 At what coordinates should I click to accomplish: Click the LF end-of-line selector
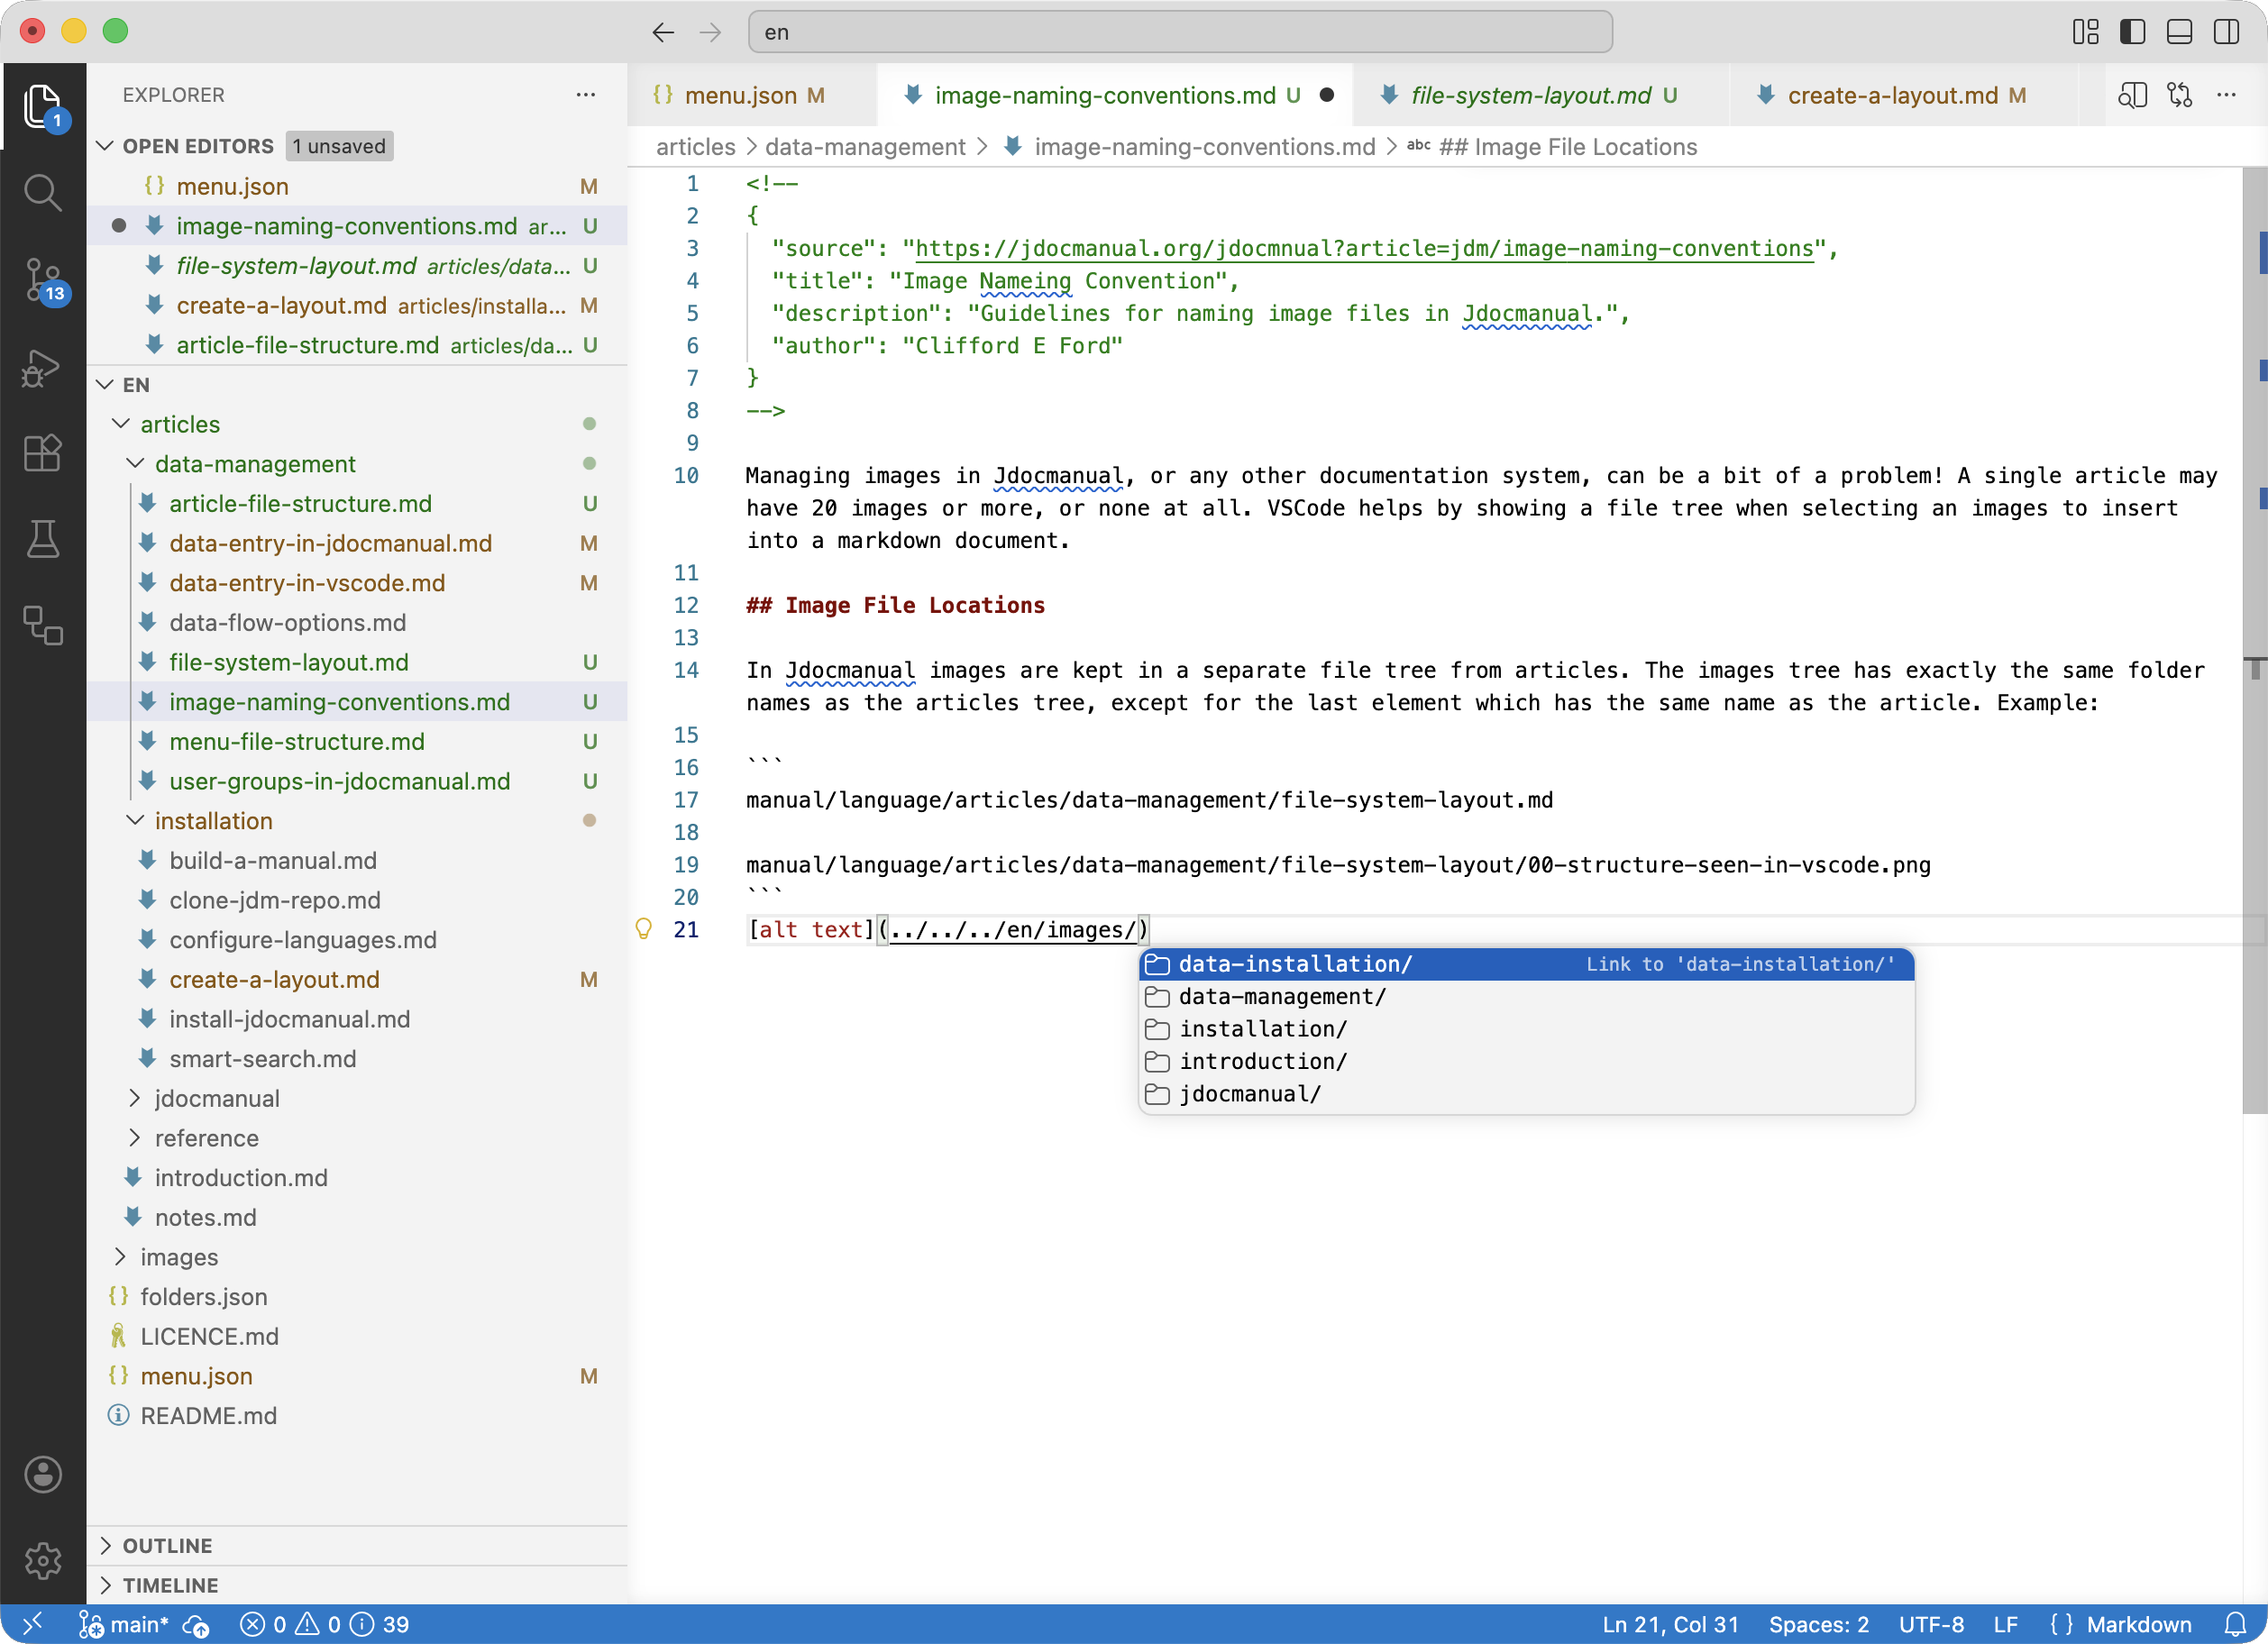[x=2005, y=1624]
